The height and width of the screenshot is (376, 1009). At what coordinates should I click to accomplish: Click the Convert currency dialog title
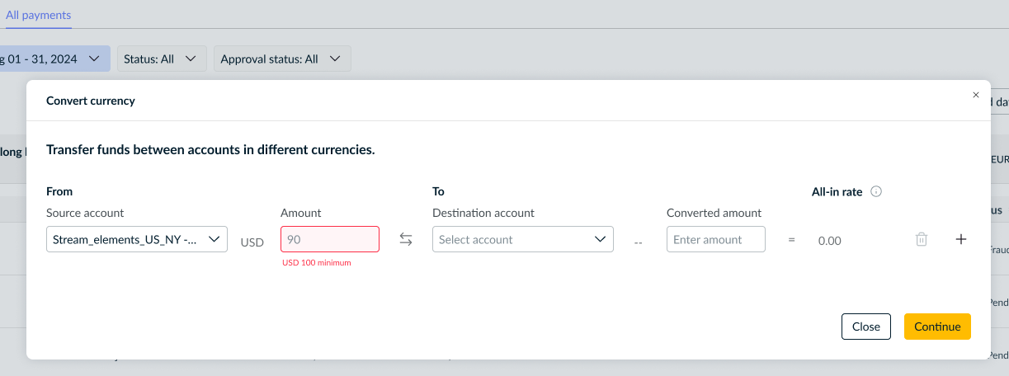(x=91, y=101)
